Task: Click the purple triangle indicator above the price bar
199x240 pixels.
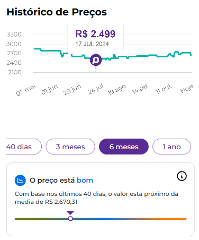Action: [70, 212]
